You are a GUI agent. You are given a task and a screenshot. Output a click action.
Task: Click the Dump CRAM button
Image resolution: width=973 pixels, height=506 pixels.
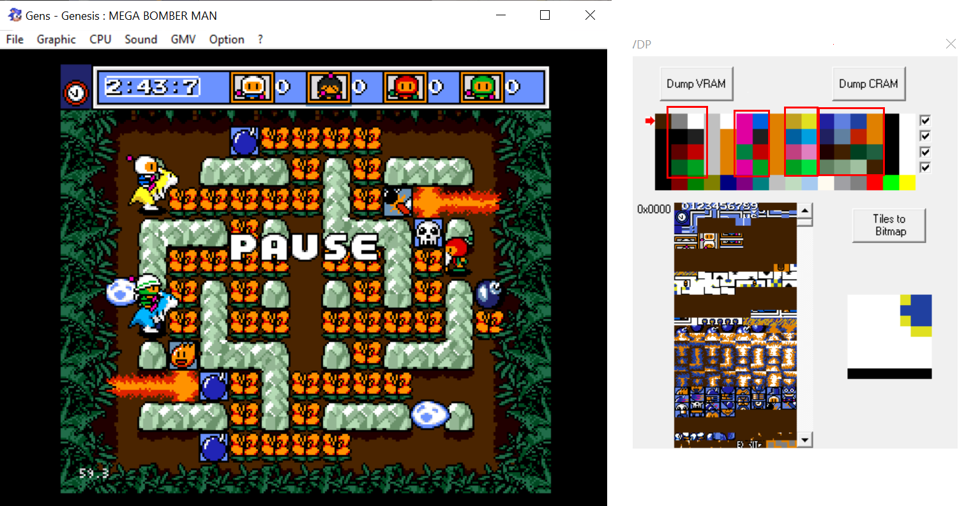coord(868,84)
